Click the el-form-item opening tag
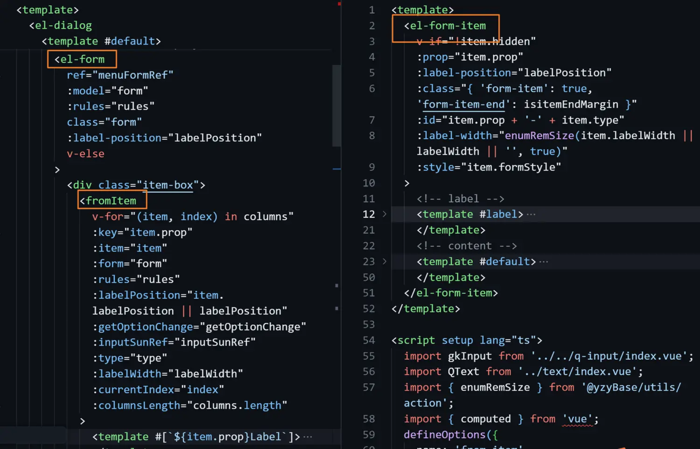Viewport: 700px width, 449px height. [x=448, y=26]
